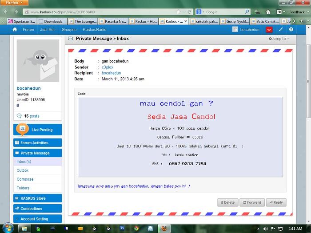Image resolution: width=311 pixels, height=233 pixels.
Task: Open the downloads toolbar icon
Action: 257,12
